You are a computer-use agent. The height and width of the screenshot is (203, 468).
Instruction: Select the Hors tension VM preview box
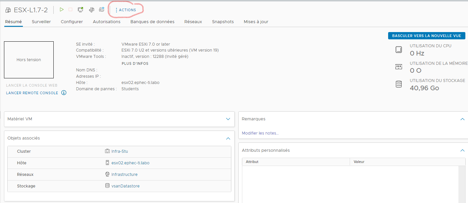tap(29, 60)
